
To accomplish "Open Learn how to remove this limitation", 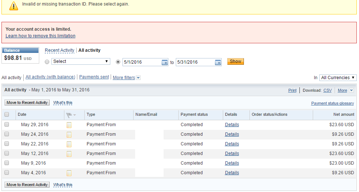I will point(40,36).
